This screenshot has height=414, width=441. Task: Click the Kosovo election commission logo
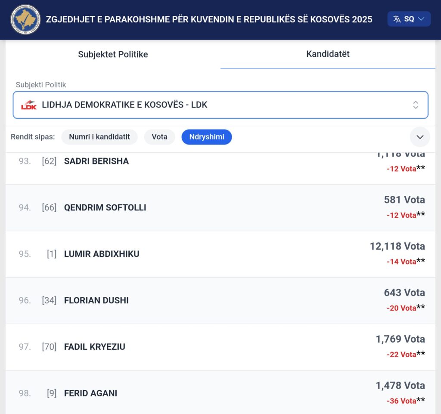pyautogui.click(x=25, y=19)
